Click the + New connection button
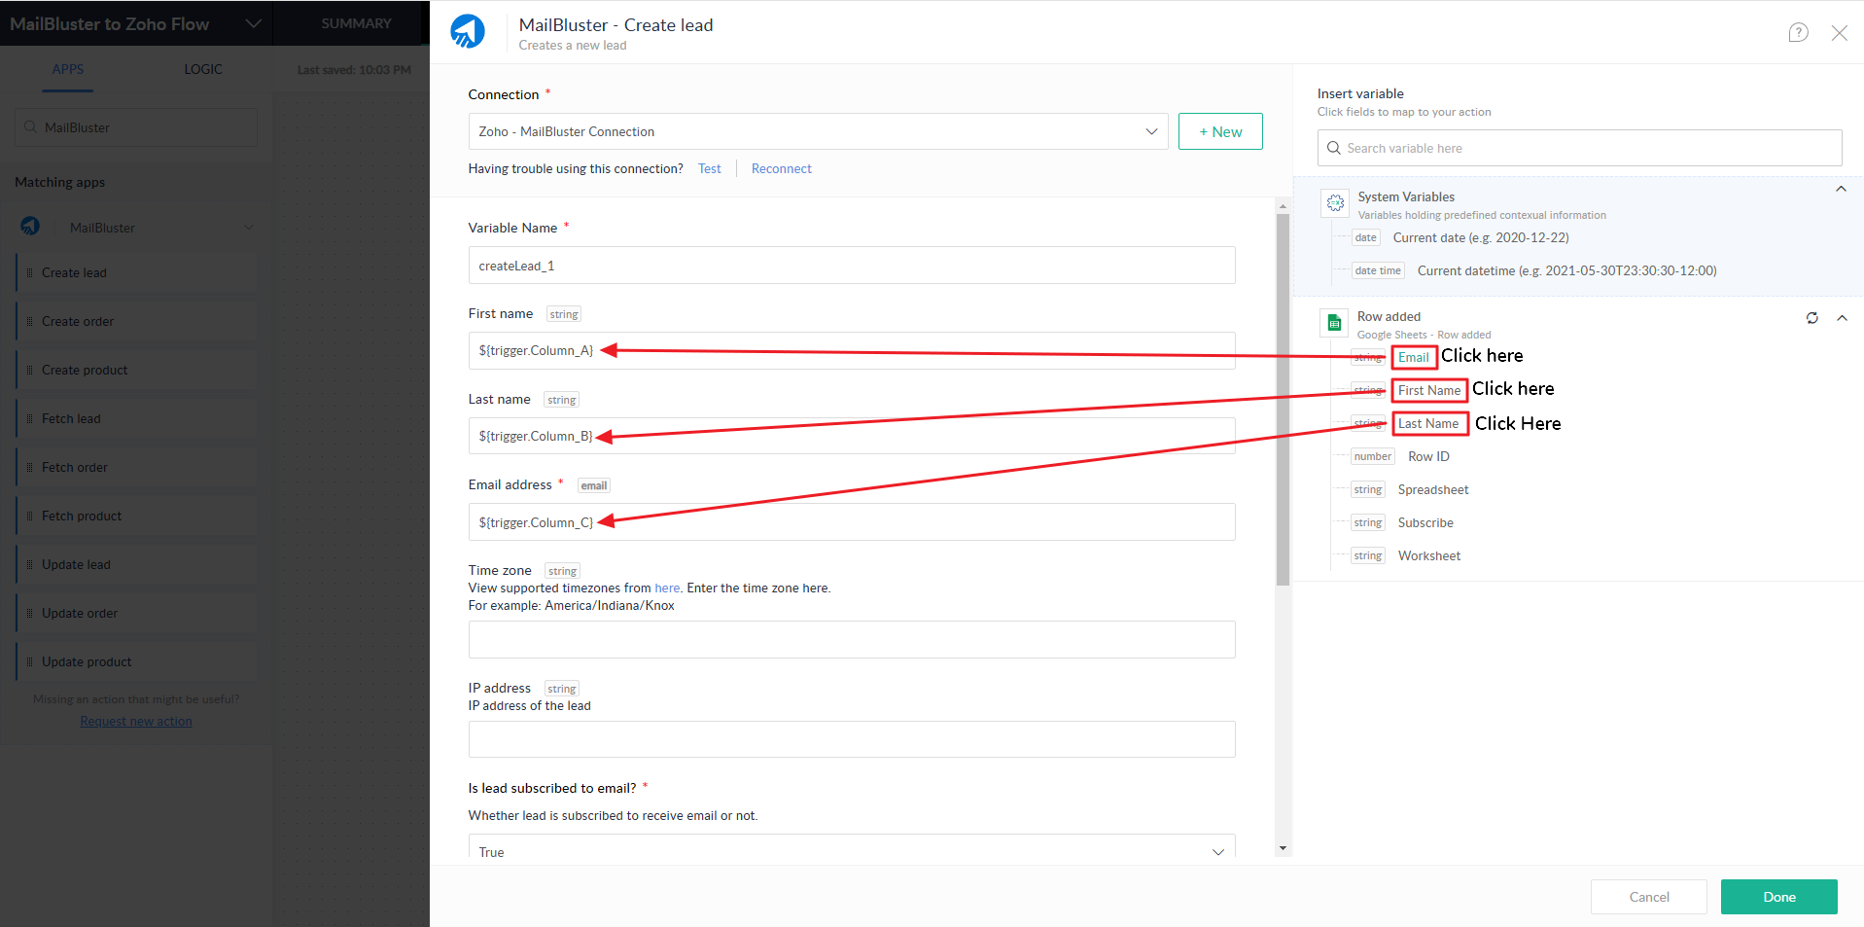The height and width of the screenshot is (927, 1864). point(1219,131)
